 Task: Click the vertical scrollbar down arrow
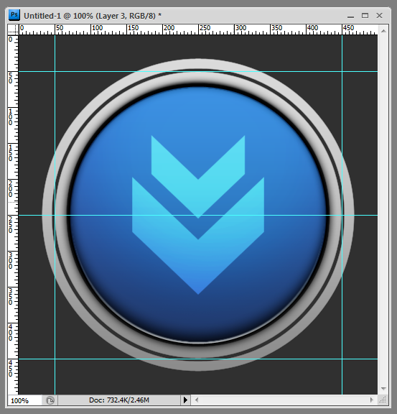point(383,389)
